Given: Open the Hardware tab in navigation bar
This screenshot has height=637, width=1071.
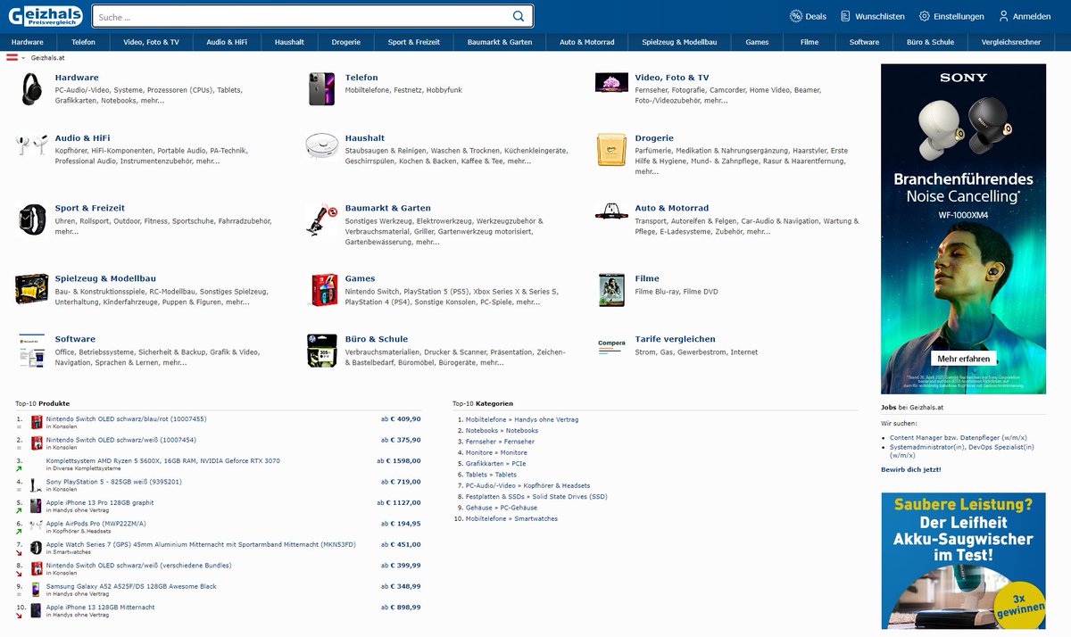Looking at the screenshot, I should 27,42.
